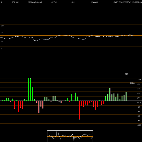Viewport: 142px width, 142px height.
Task: Click the 38 value in mini chart
Action: (x=91, y=135)
